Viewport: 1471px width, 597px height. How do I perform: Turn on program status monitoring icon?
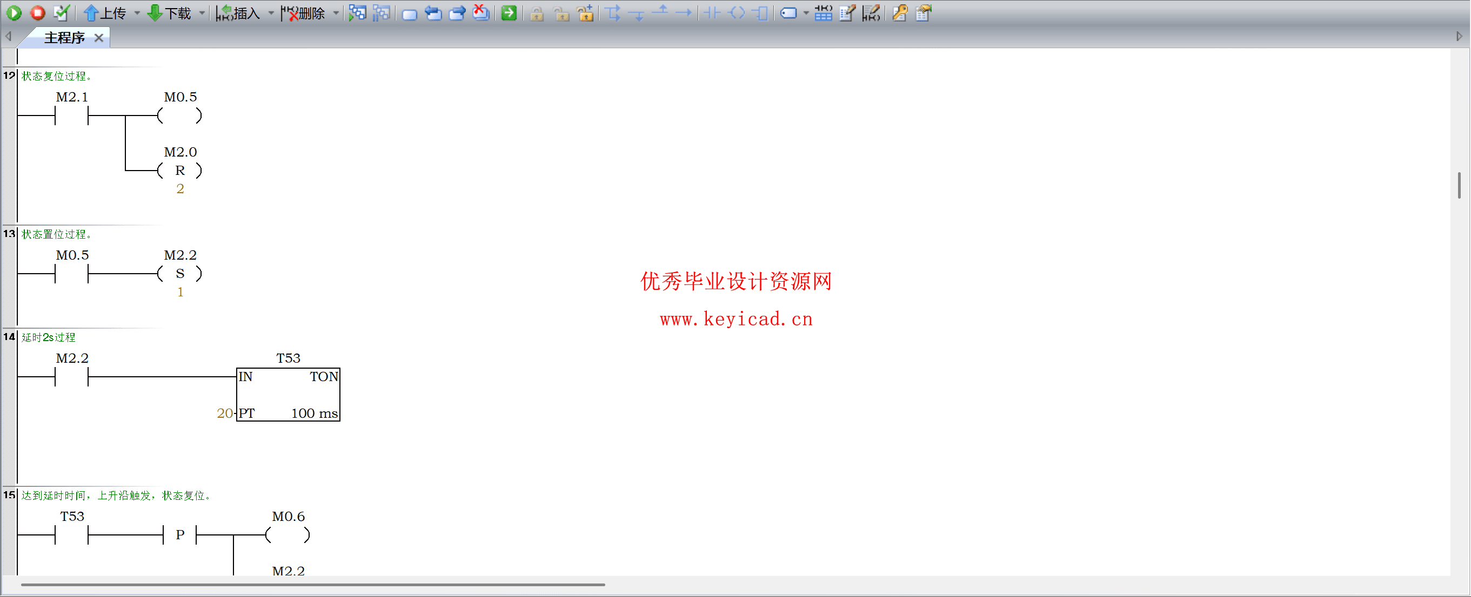click(x=357, y=12)
